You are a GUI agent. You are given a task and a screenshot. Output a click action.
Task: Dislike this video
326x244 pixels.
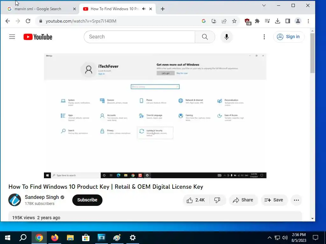coord(217,200)
